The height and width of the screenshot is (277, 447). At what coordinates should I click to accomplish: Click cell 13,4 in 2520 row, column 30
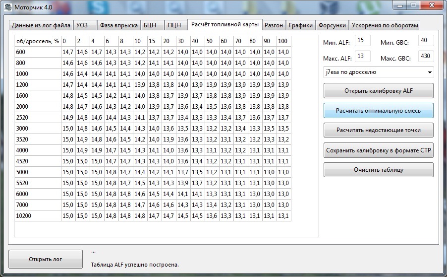[183, 117]
